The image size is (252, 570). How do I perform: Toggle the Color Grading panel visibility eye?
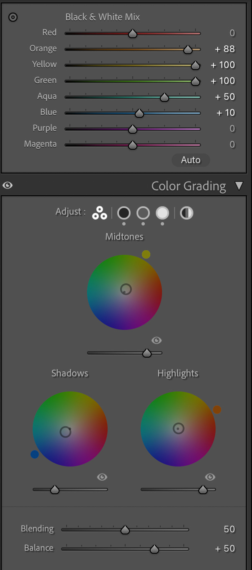point(8,185)
